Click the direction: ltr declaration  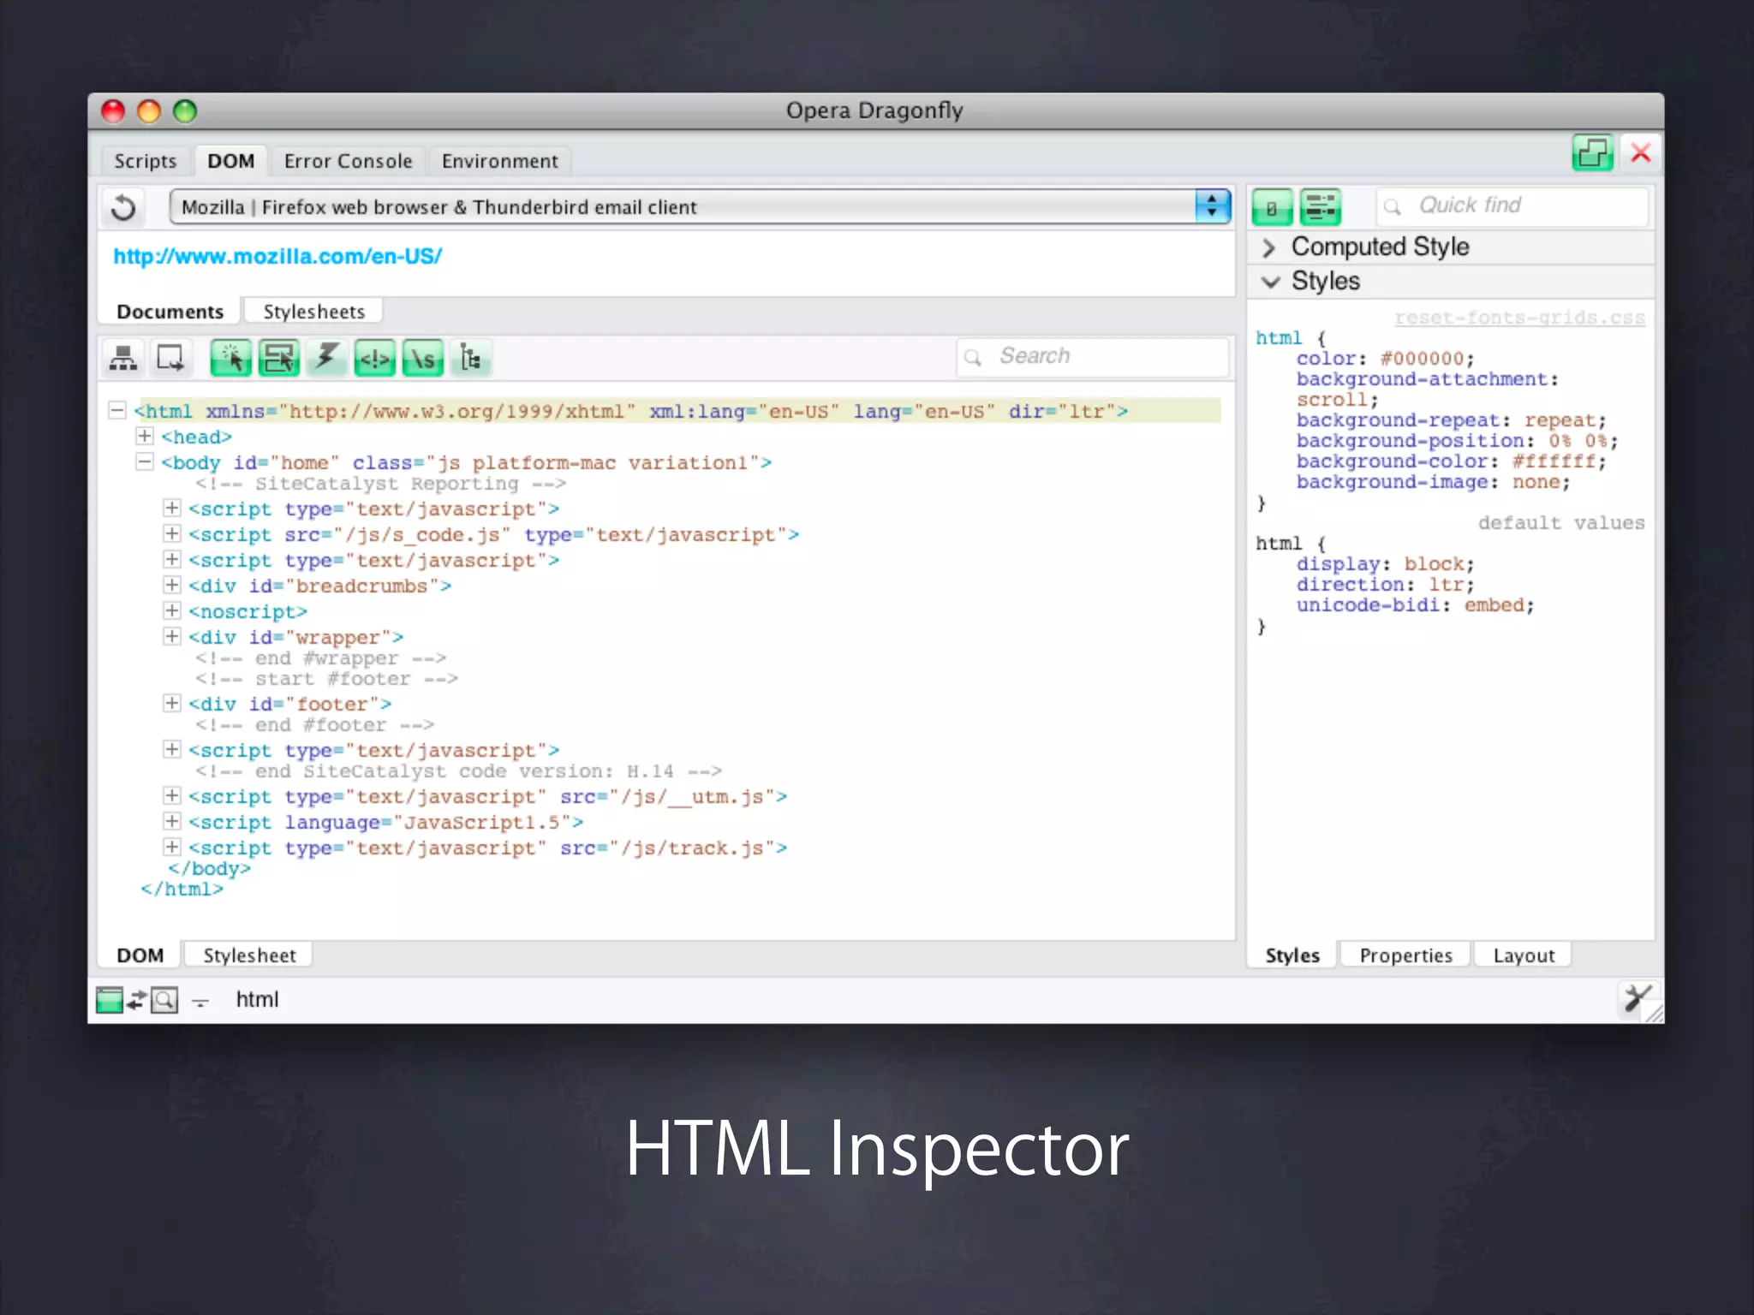coord(1385,585)
